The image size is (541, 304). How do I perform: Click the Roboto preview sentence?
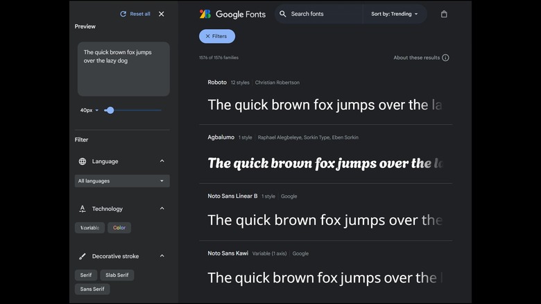[325, 105]
